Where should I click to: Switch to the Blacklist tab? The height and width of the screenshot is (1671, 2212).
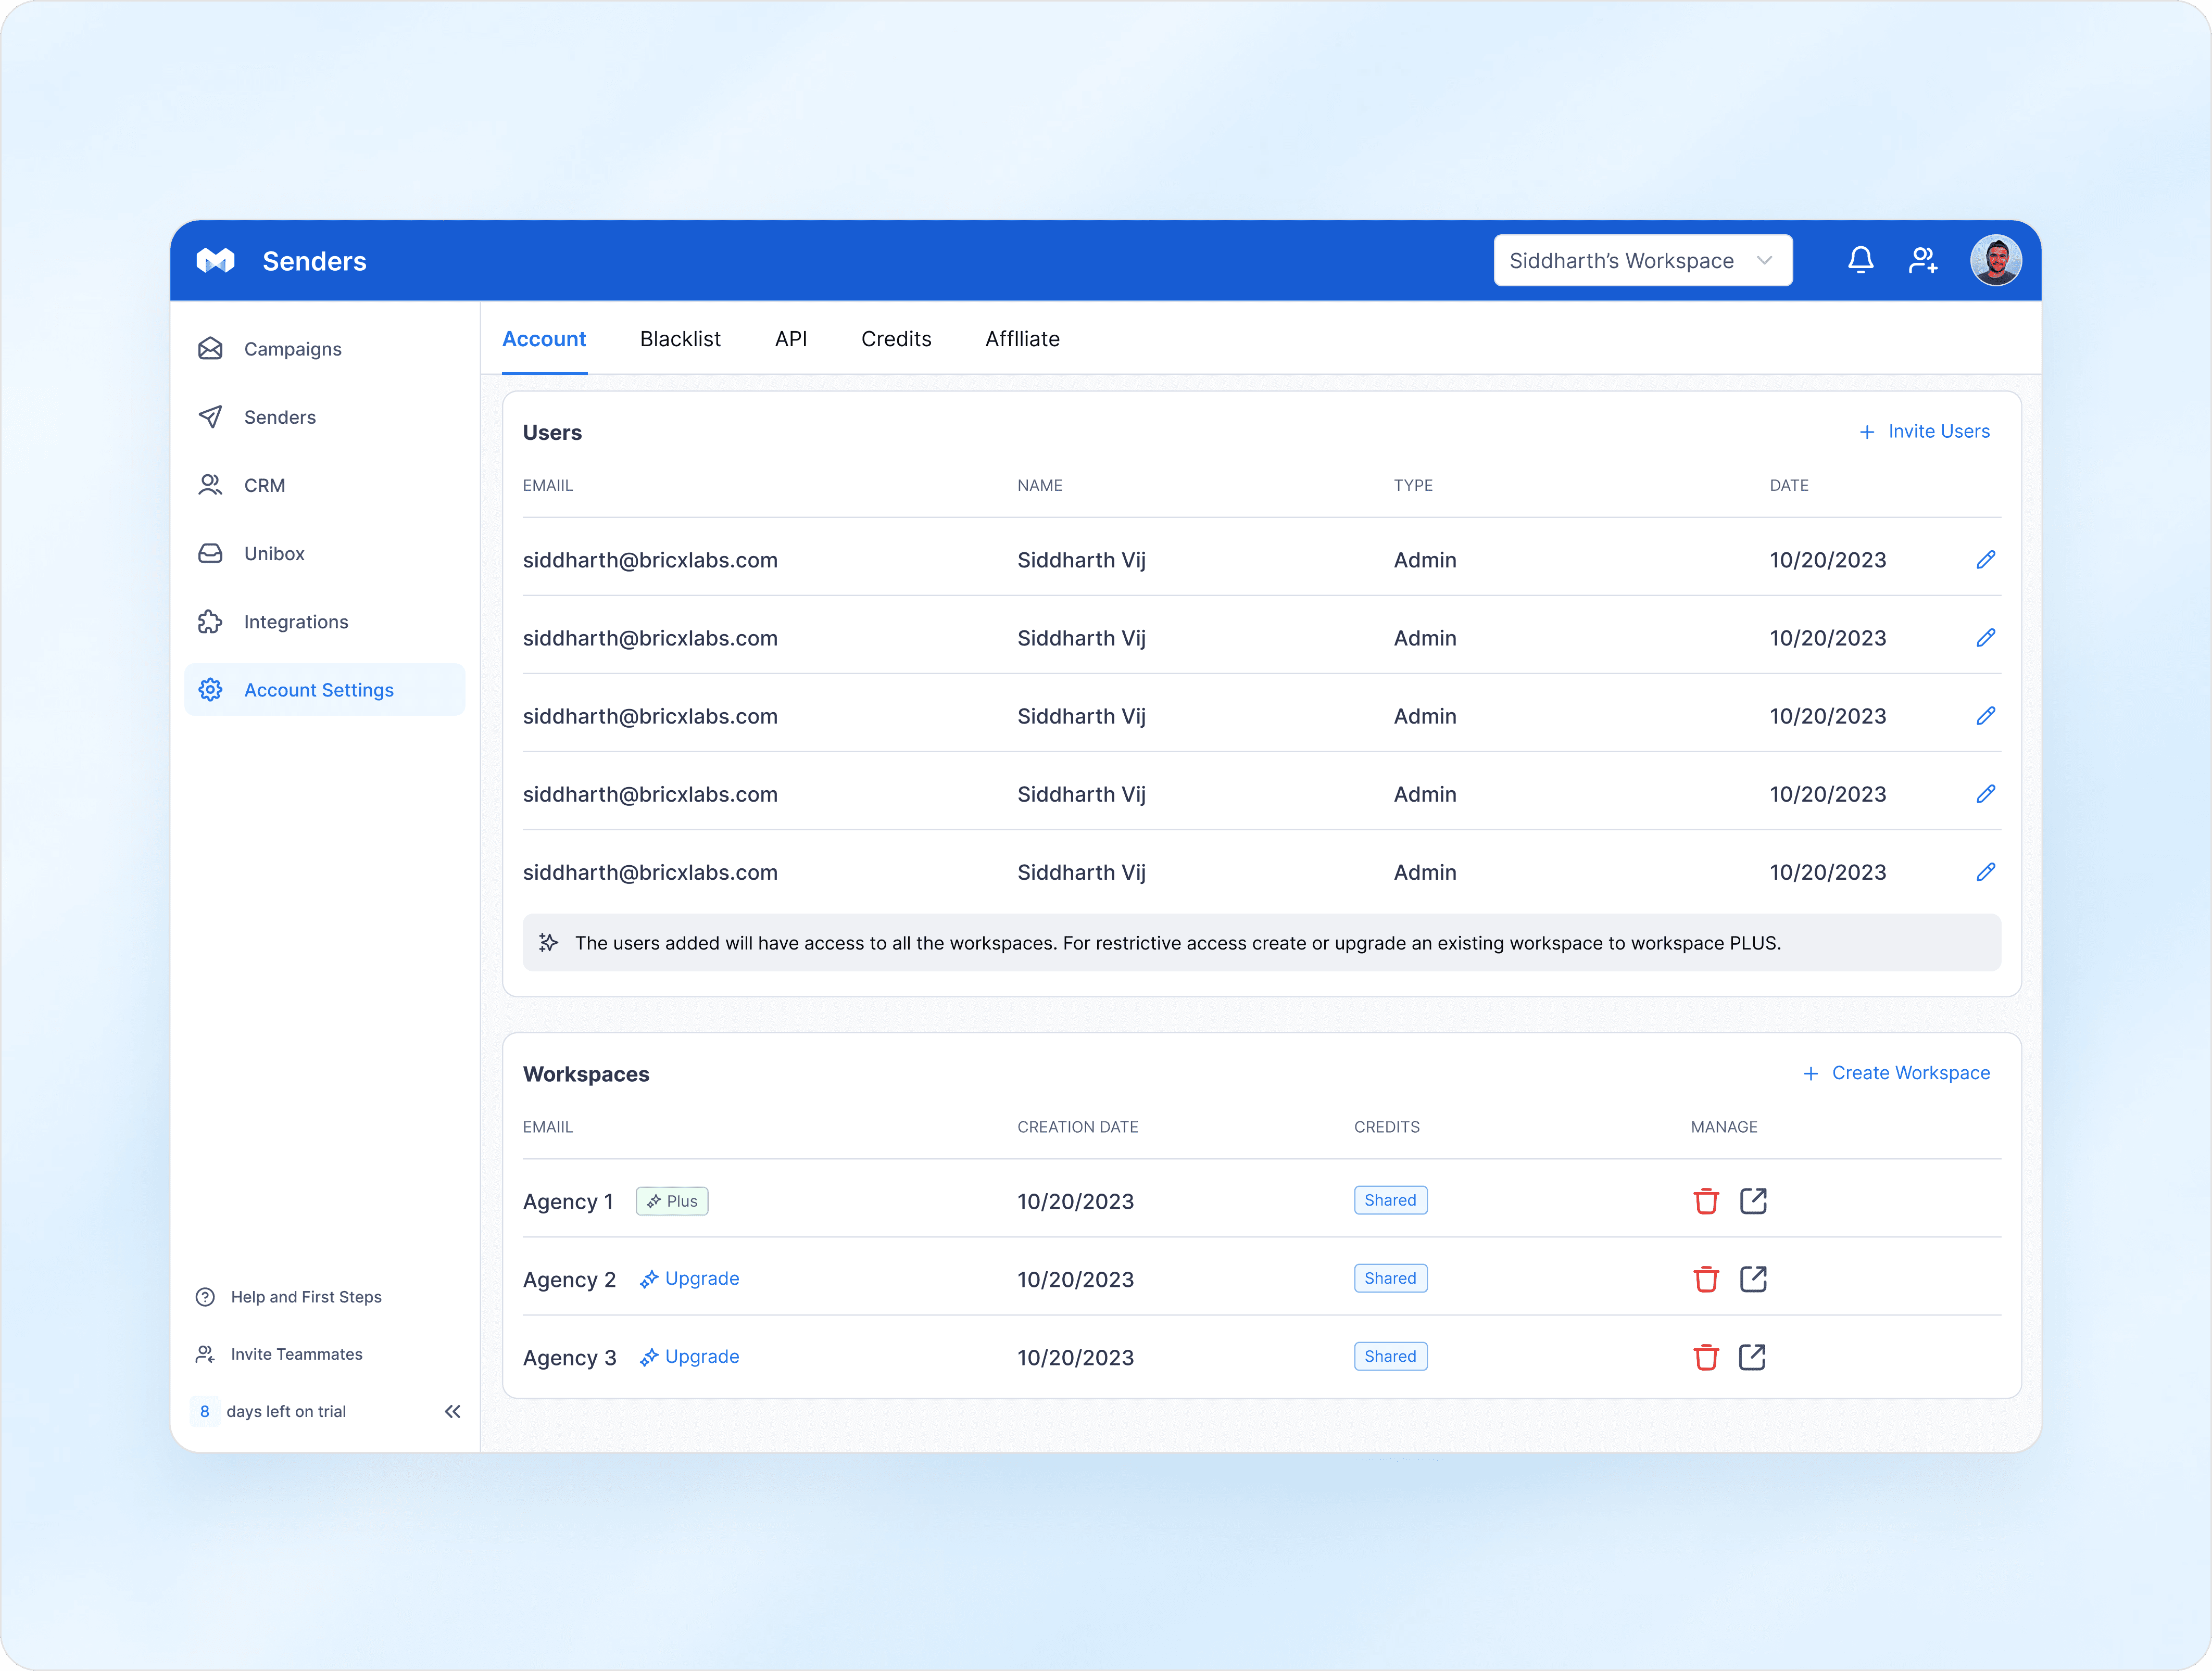click(680, 339)
